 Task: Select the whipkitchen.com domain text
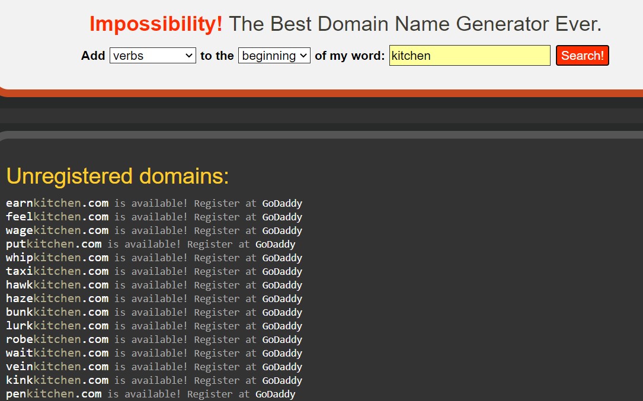coord(57,258)
